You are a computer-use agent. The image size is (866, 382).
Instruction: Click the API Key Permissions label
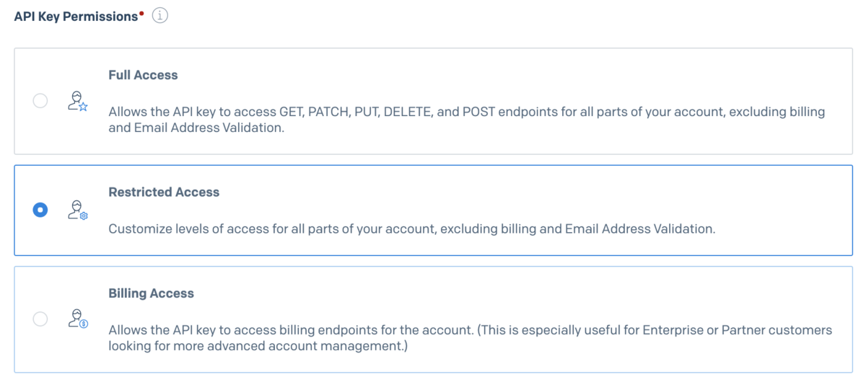click(76, 16)
